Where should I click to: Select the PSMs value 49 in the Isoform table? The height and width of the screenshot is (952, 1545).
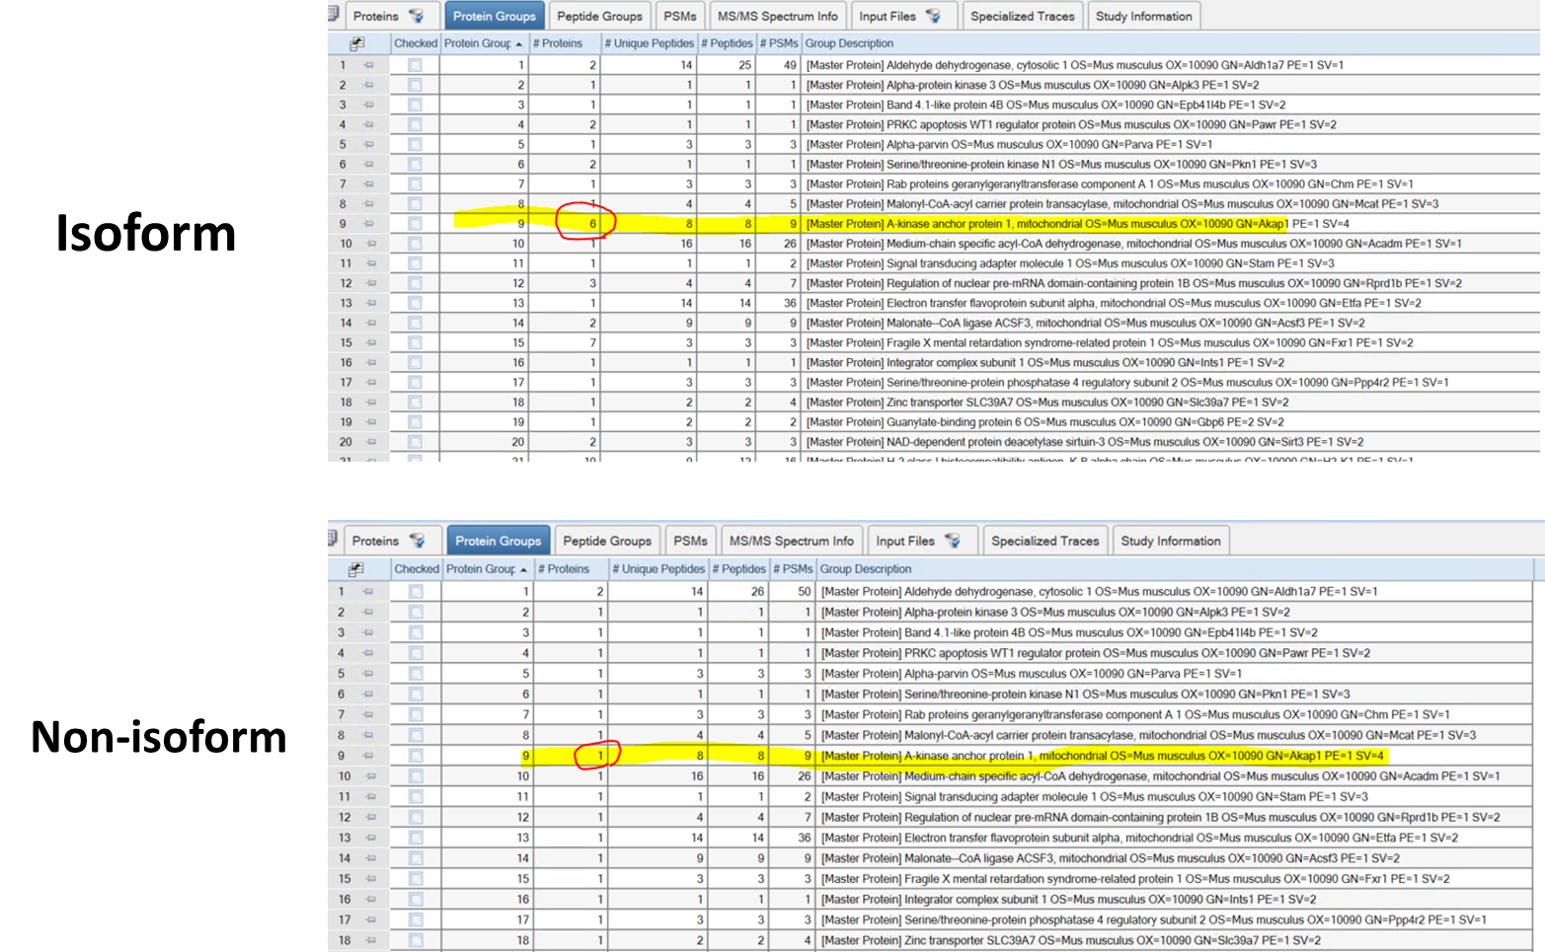pyautogui.click(x=790, y=65)
